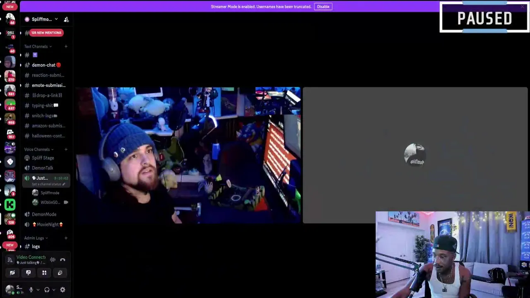
Task: Open the invite people icon beside the server name
Action: (66, 19)
